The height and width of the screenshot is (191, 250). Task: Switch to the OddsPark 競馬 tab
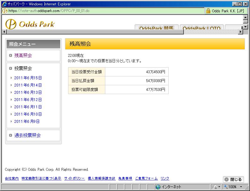point(157,27)
